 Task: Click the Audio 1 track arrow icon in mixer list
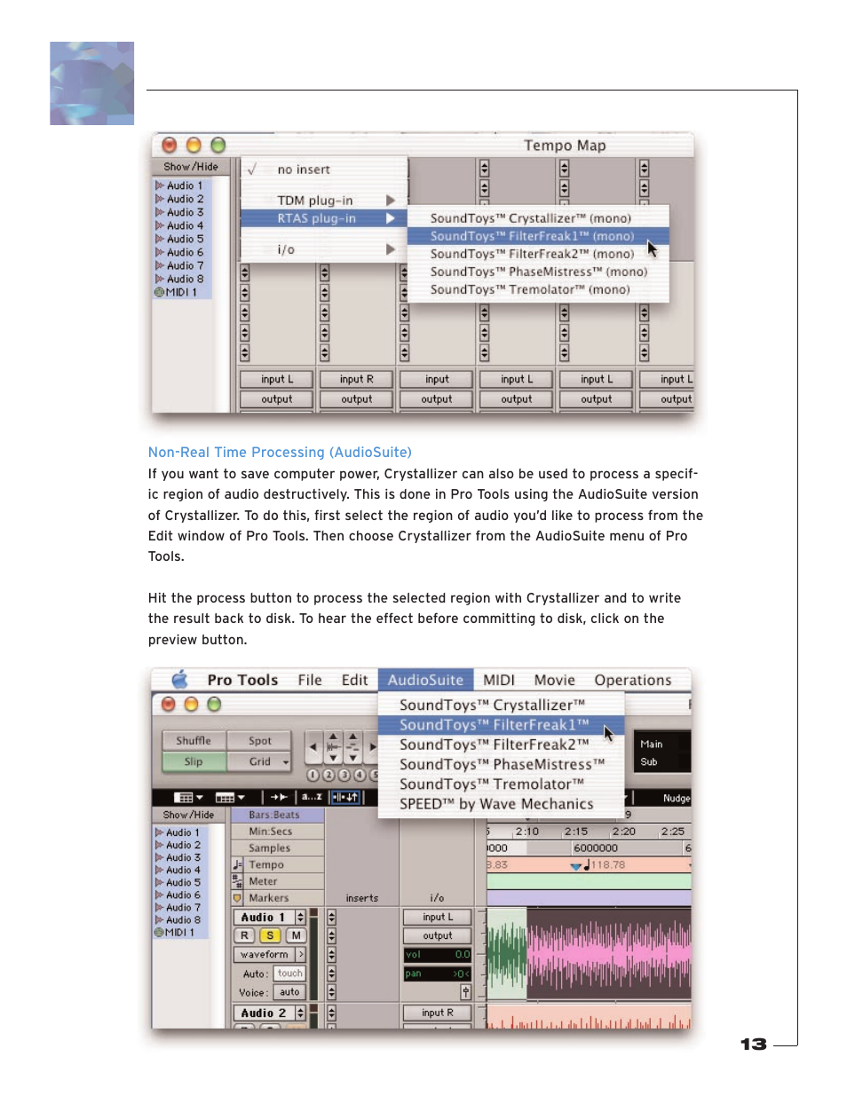(x=160, y=185)
